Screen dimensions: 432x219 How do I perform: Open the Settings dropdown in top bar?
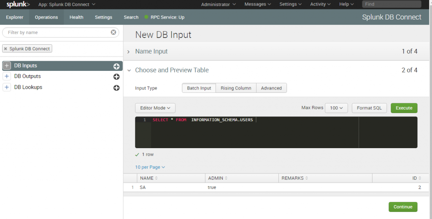(290, 4)
